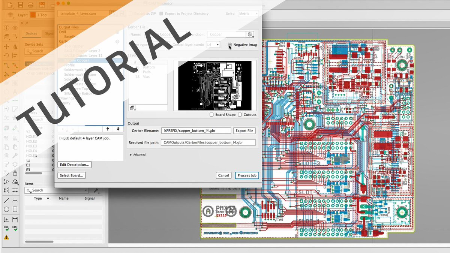Click the Select Board... button
The height and width of the screenshot is (253, 450).
click(72, 175)
